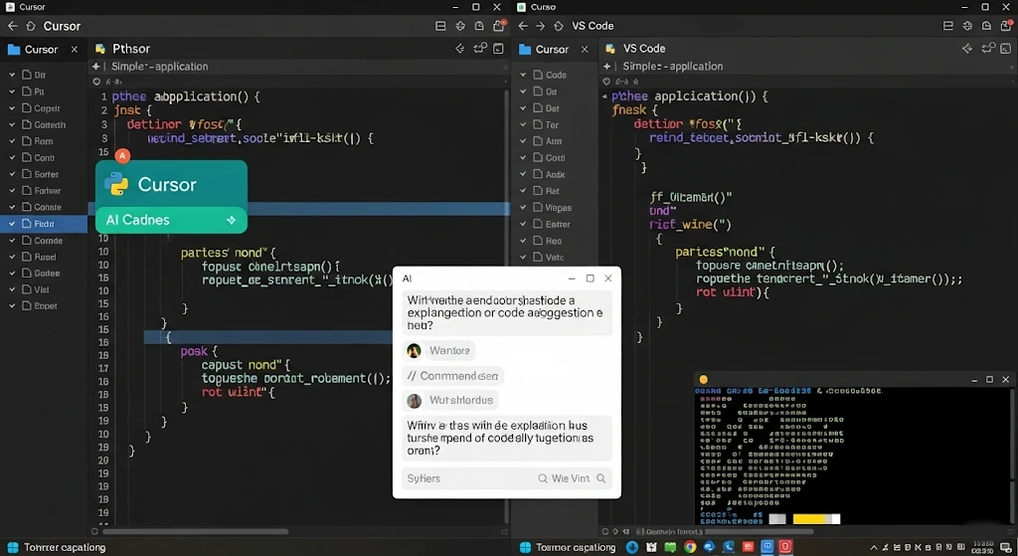This screenshot has width=1018, height=556.
Task: Click the forward arrow in VS Code window
Action: pyautogui.click(x=540, y=27)
